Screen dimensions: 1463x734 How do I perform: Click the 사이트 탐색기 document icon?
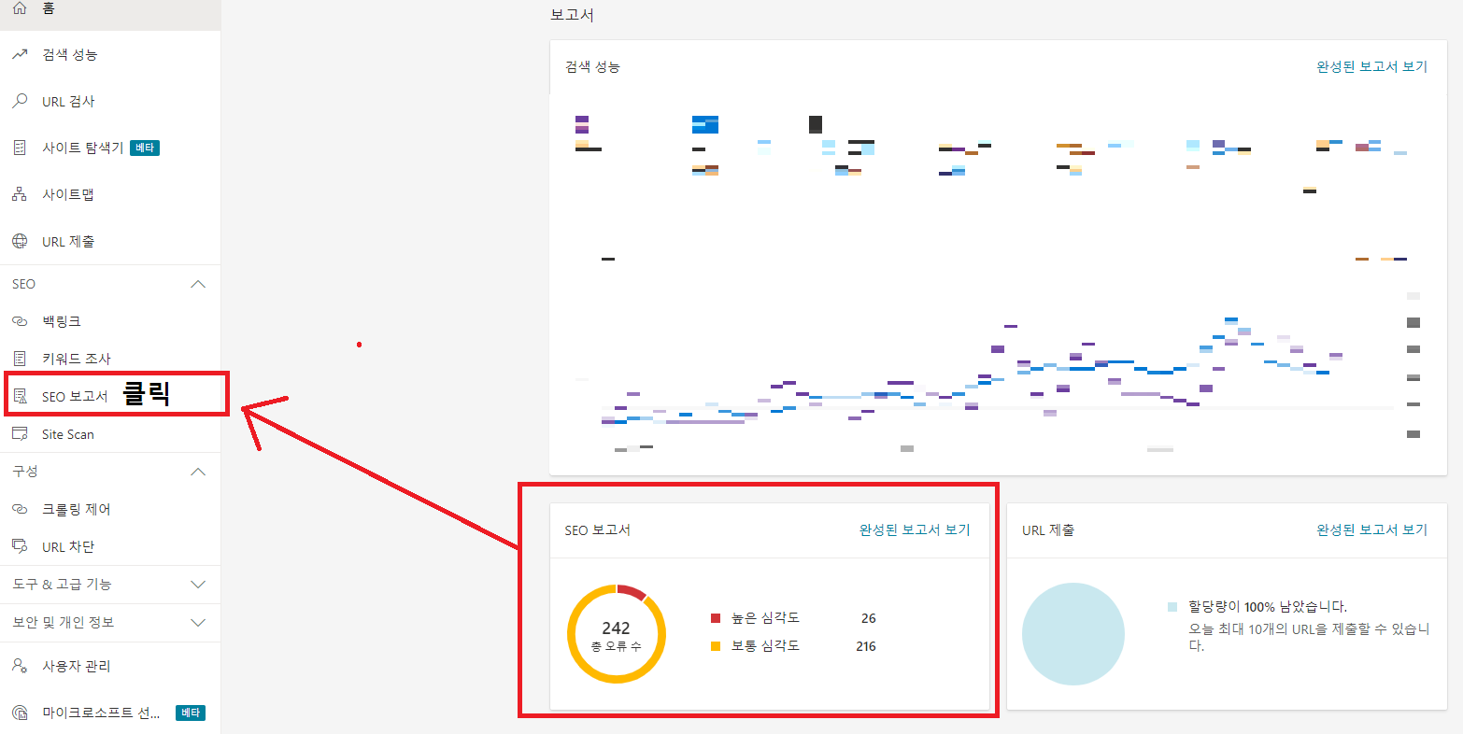[x=20, y=148]
